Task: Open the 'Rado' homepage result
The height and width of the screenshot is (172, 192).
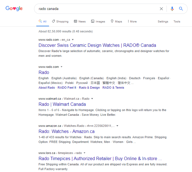Action: point(44,73)
